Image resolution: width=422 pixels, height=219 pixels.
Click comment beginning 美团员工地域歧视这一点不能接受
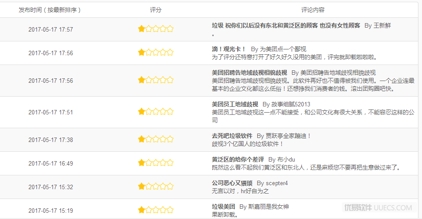click(255, 112)
